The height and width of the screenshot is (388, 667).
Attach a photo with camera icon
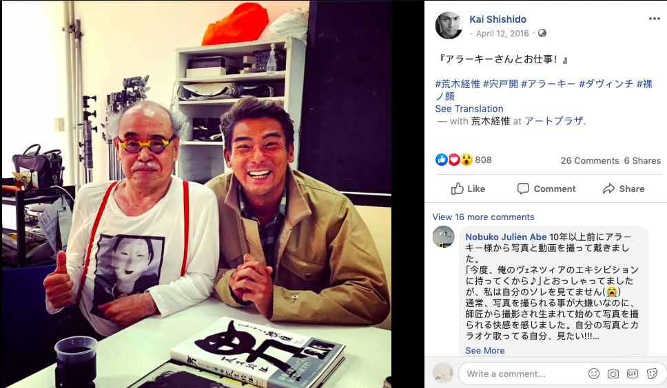613,374
